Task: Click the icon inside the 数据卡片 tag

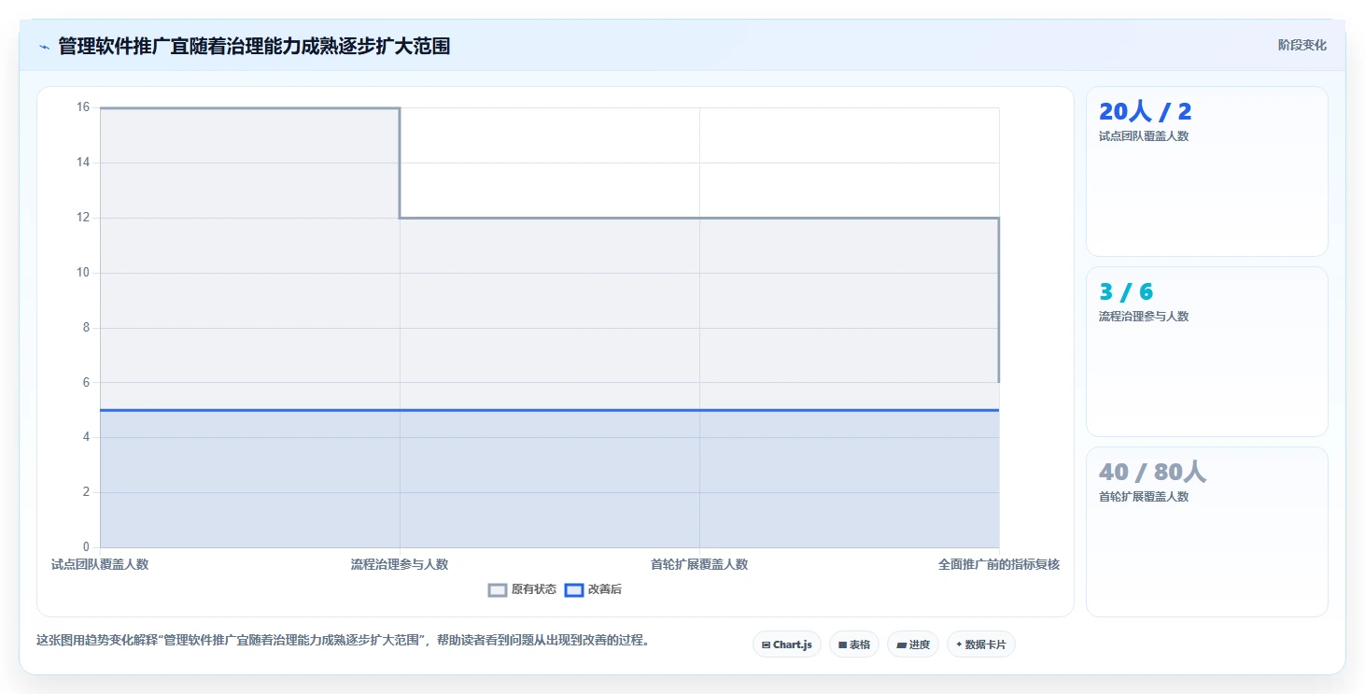Action: point(959,644)
